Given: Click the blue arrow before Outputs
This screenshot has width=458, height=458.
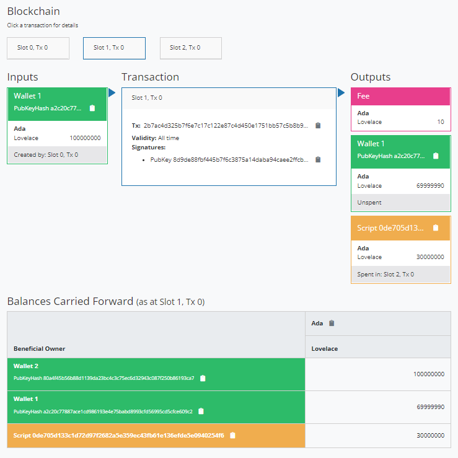Looking at the screenshot, I should [341, 93].
